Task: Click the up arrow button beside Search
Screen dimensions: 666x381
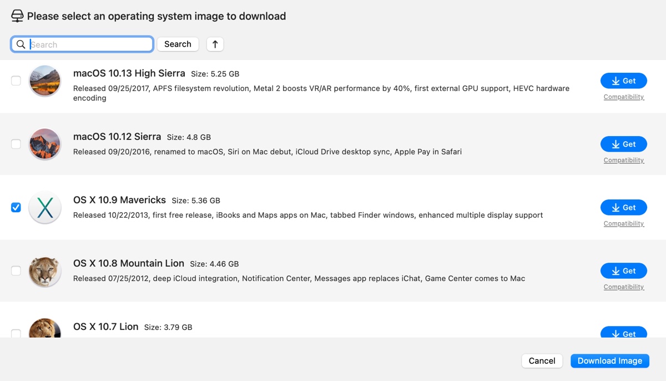Action: [215, 44]
